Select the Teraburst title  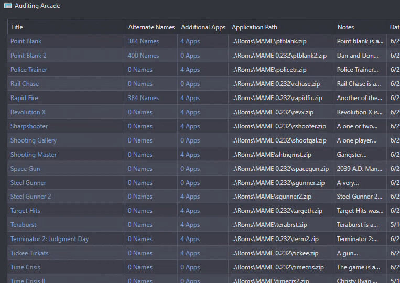pos(23,225)
